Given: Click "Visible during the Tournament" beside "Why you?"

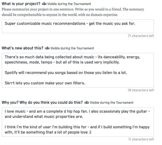Looking at the screenshot, I should coord(112,103).
